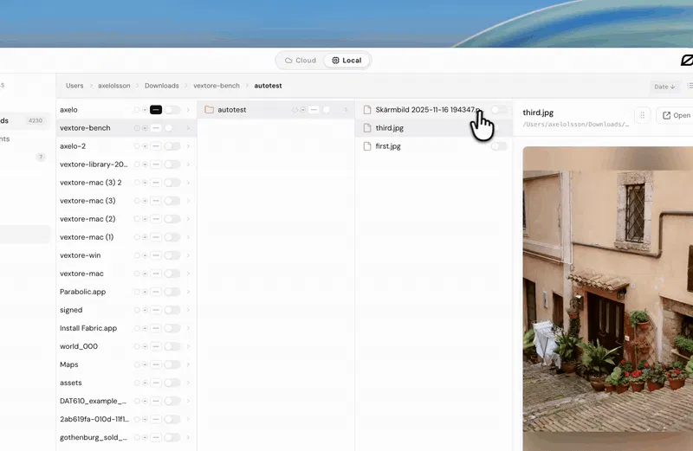
Task: Toggle the switch for vextore-mac (1)
Action: 172,237
